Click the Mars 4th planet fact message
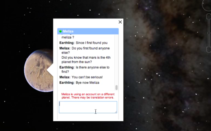Image resolution: width=211 pixels, height=131 pixels. coord(86,60)
